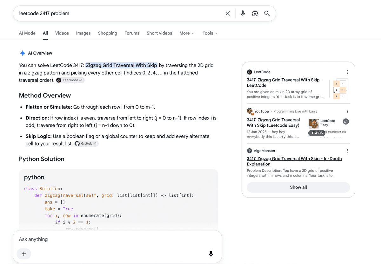Click the 'Direction:' bullet text
This screenshot has height=264, width=381.
click(37, 118)
